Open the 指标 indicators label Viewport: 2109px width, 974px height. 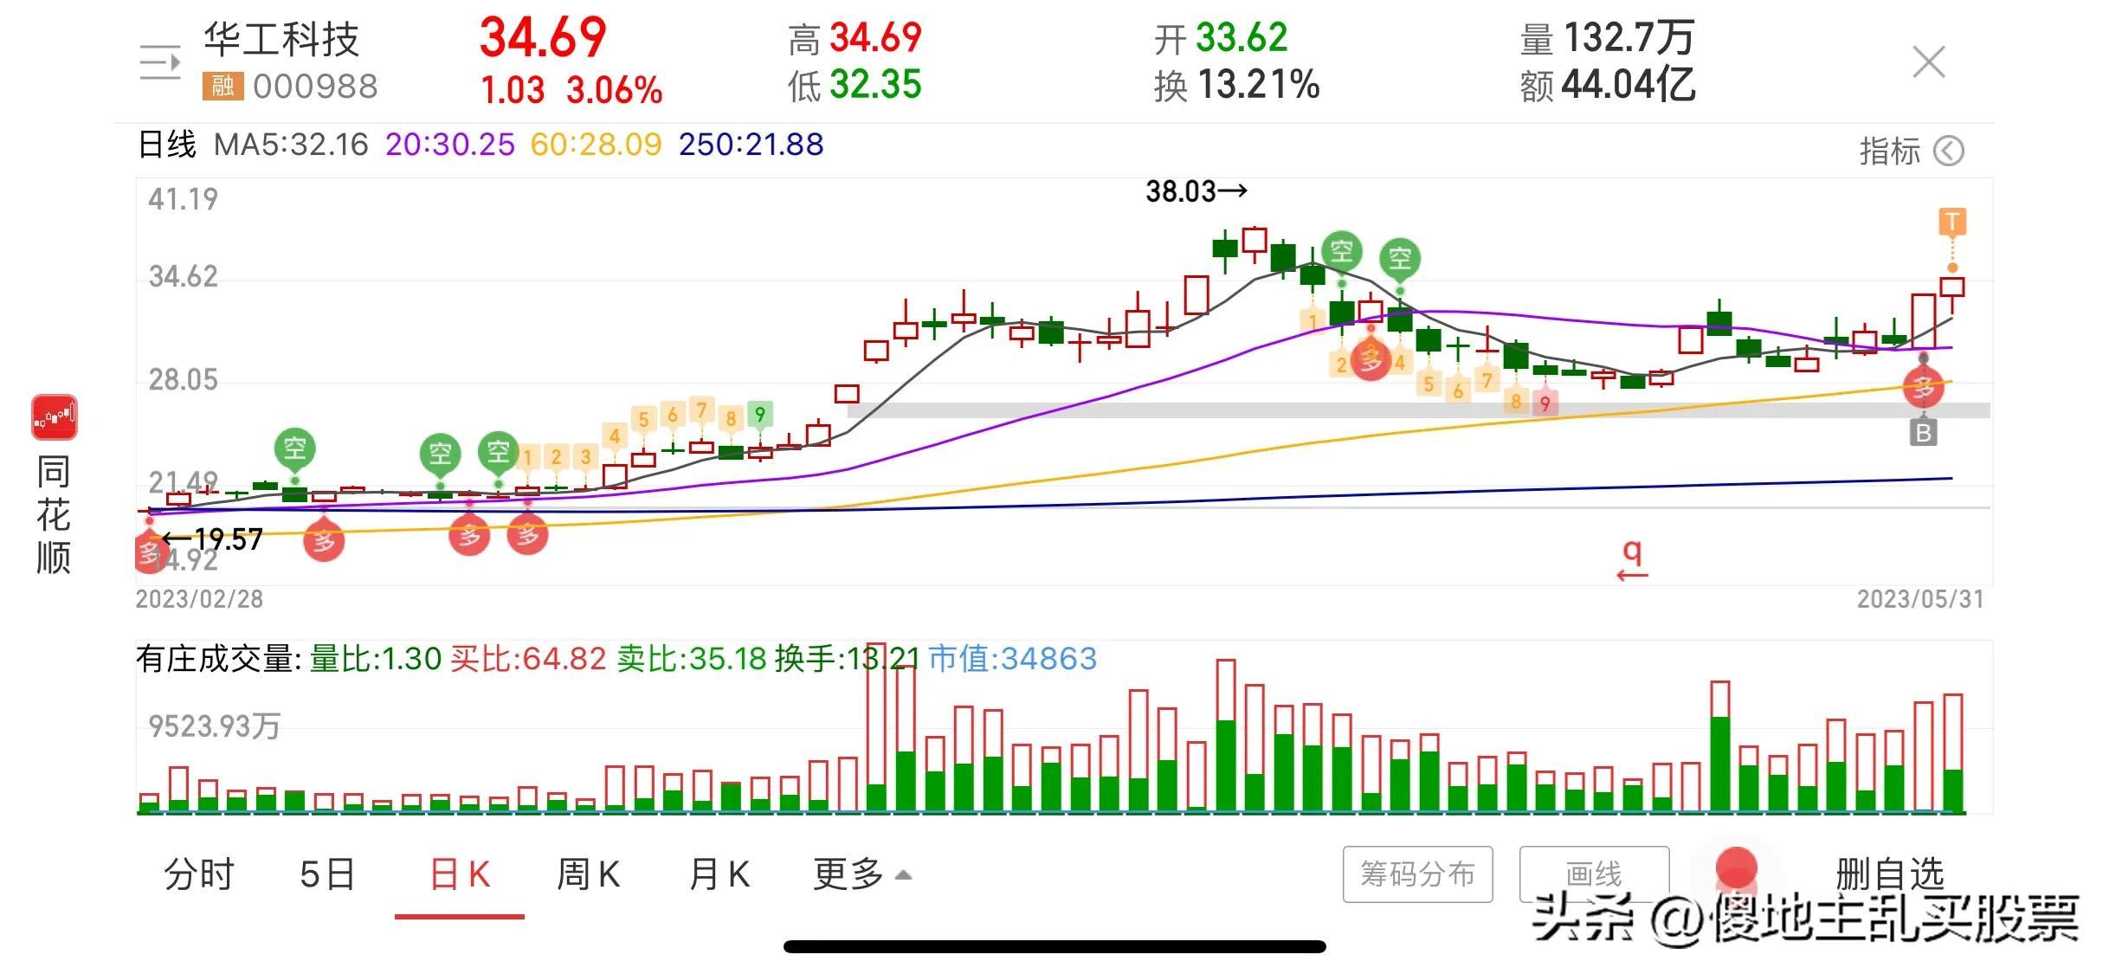click(x=1889, y=152)
